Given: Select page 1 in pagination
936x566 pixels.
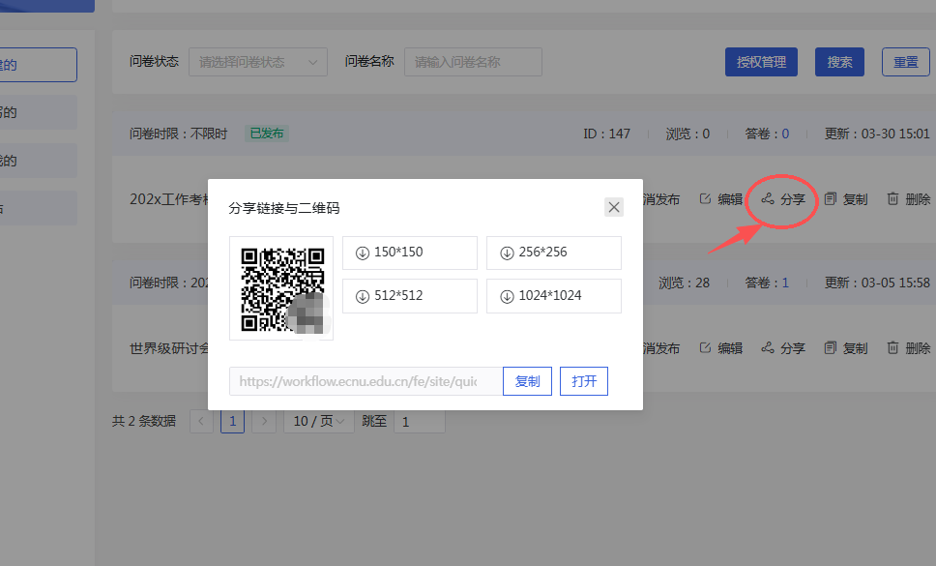Looking at the screenshot, I should [233, 422].
